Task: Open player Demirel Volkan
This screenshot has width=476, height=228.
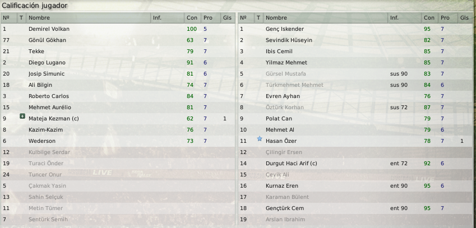Action: [49, 29]
